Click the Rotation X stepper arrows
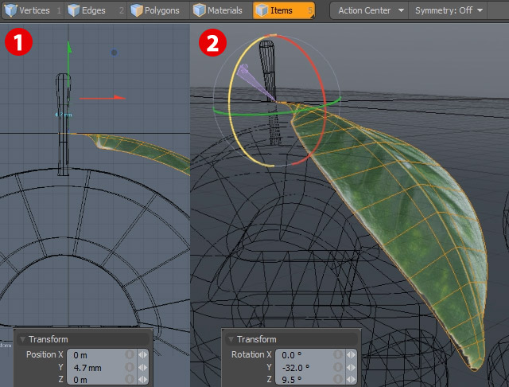The image size is (509, 387). (351, 355)
